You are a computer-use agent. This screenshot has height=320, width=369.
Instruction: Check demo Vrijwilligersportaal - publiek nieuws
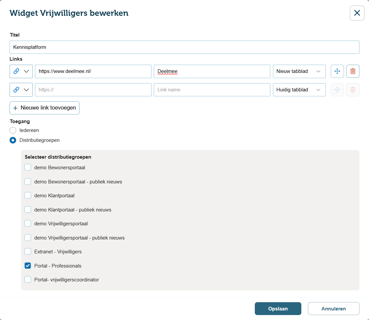tap(28, 238)
